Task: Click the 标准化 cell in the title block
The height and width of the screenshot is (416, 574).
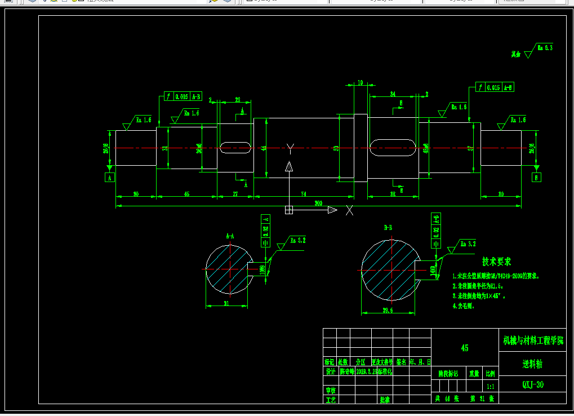Action: 385,371
